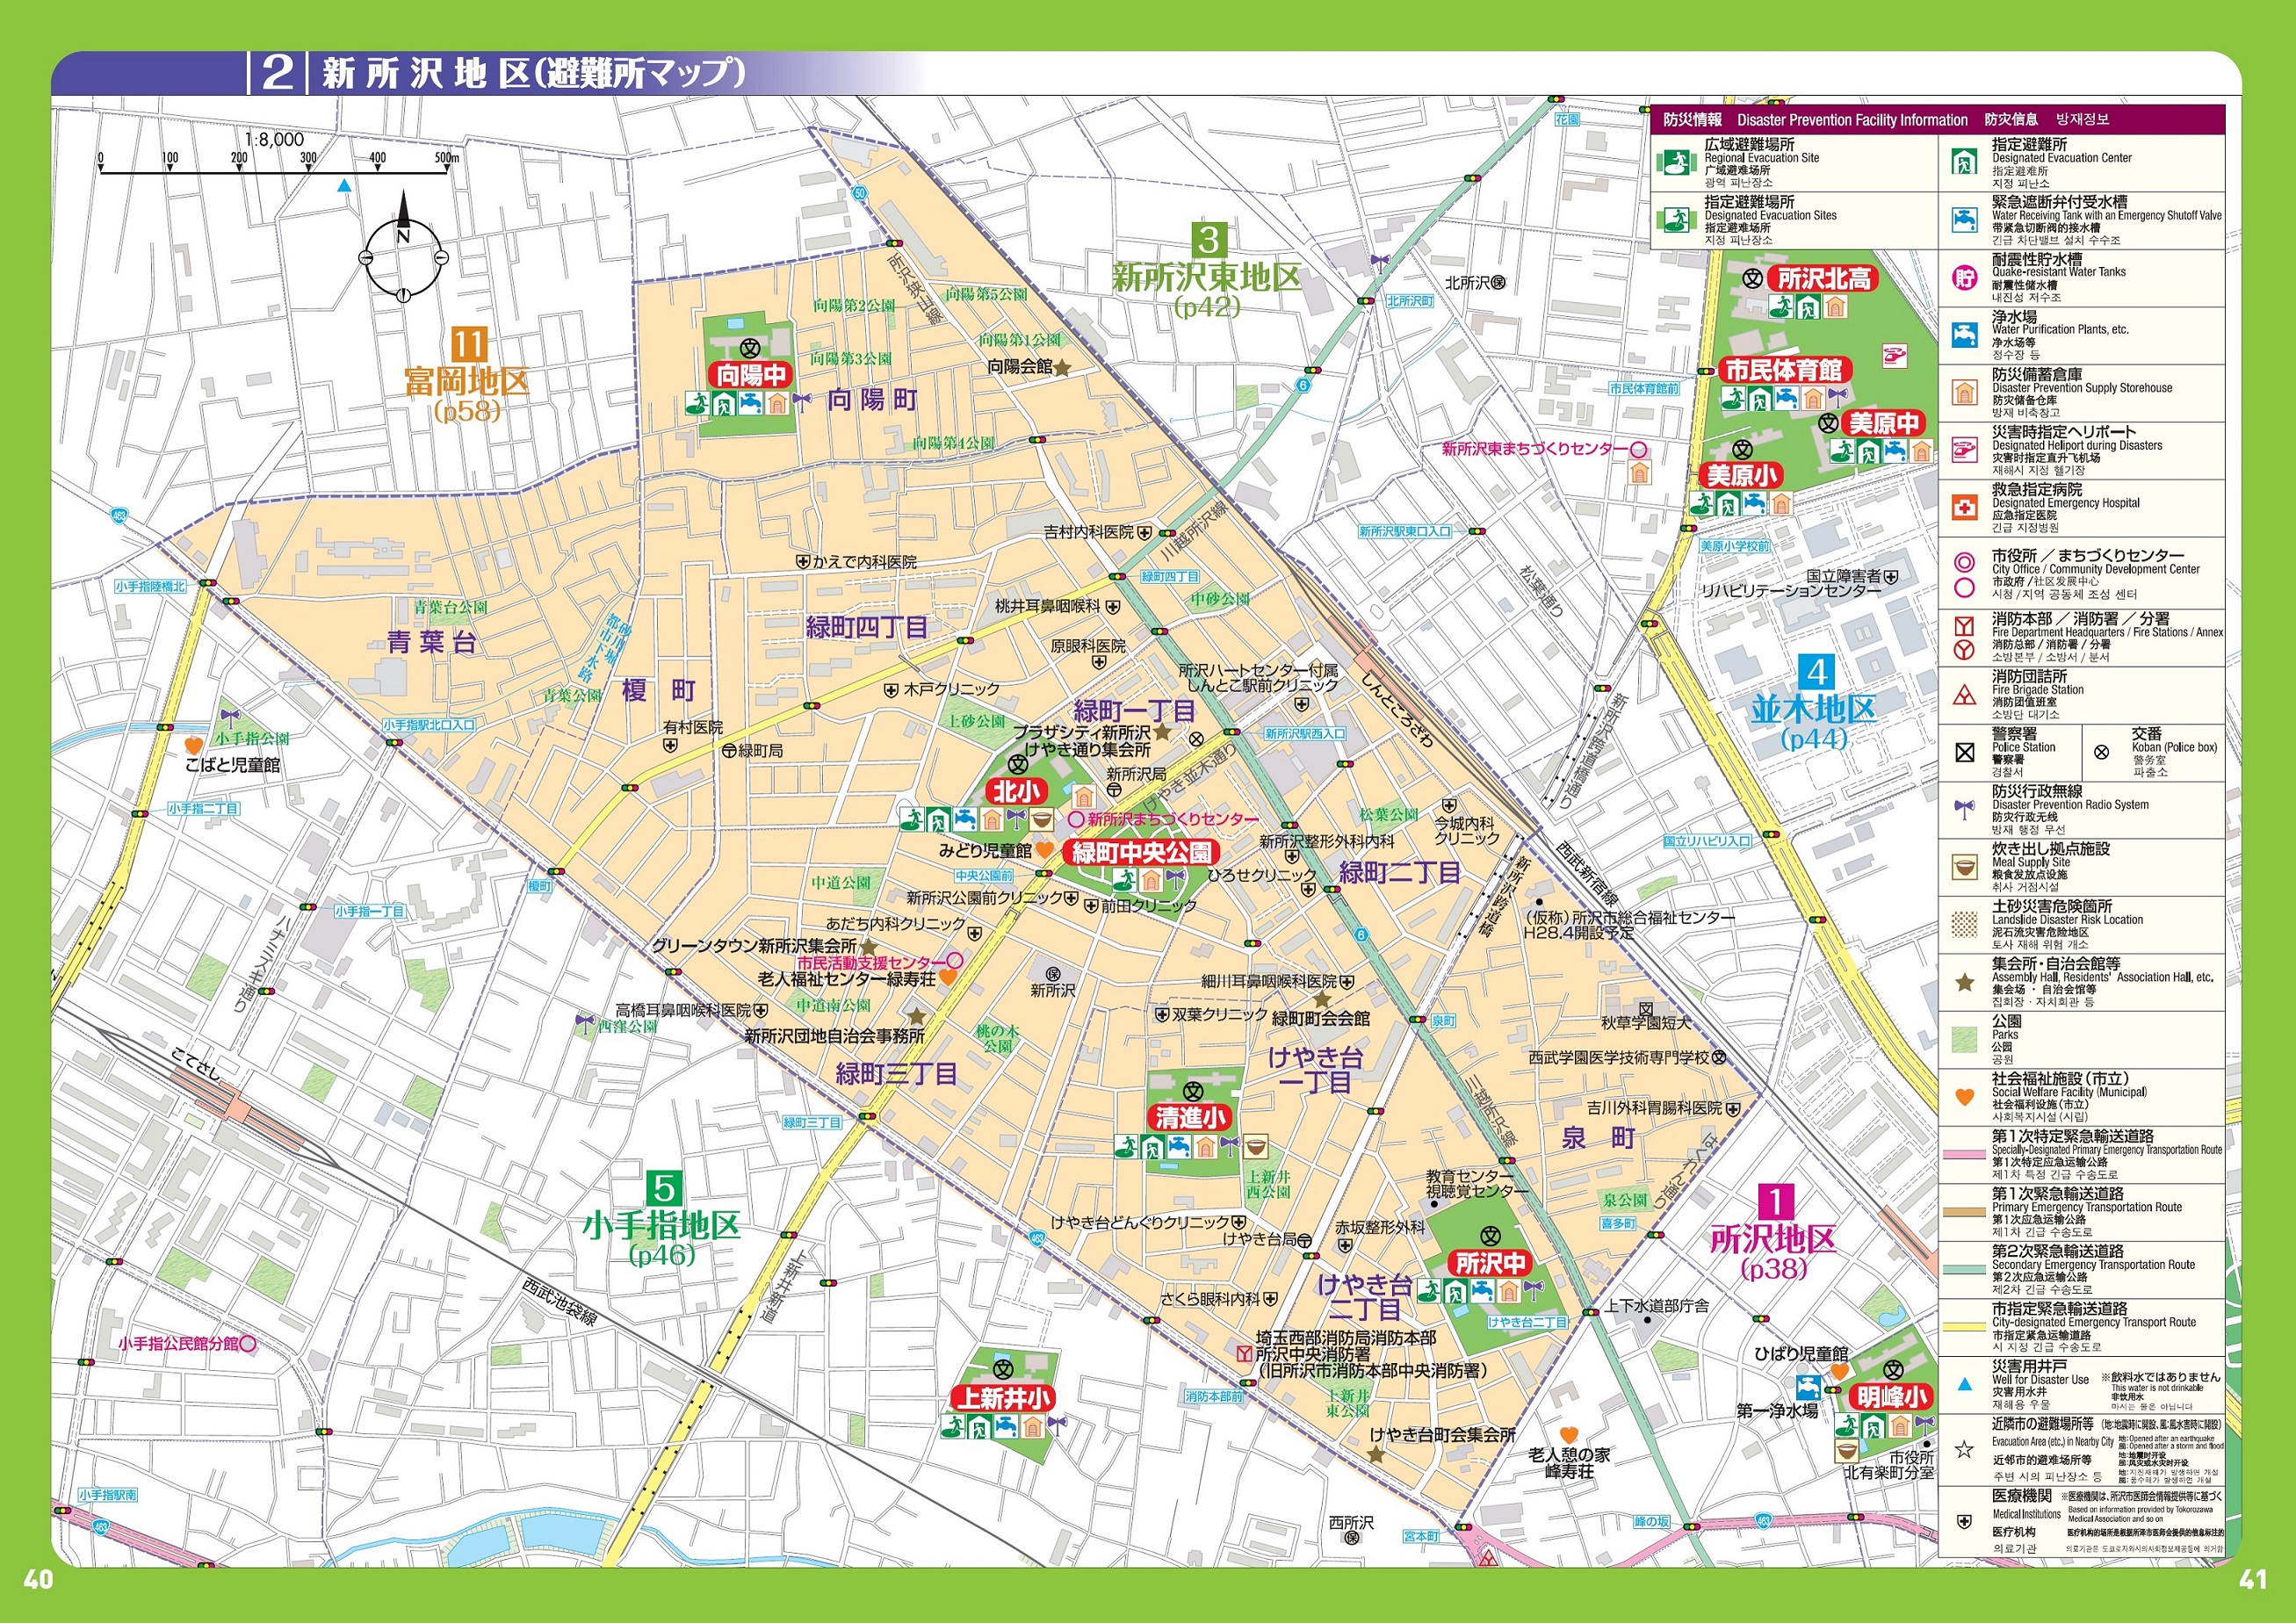Open the 所沢地区 (p38) district label

[1773, 1234]
